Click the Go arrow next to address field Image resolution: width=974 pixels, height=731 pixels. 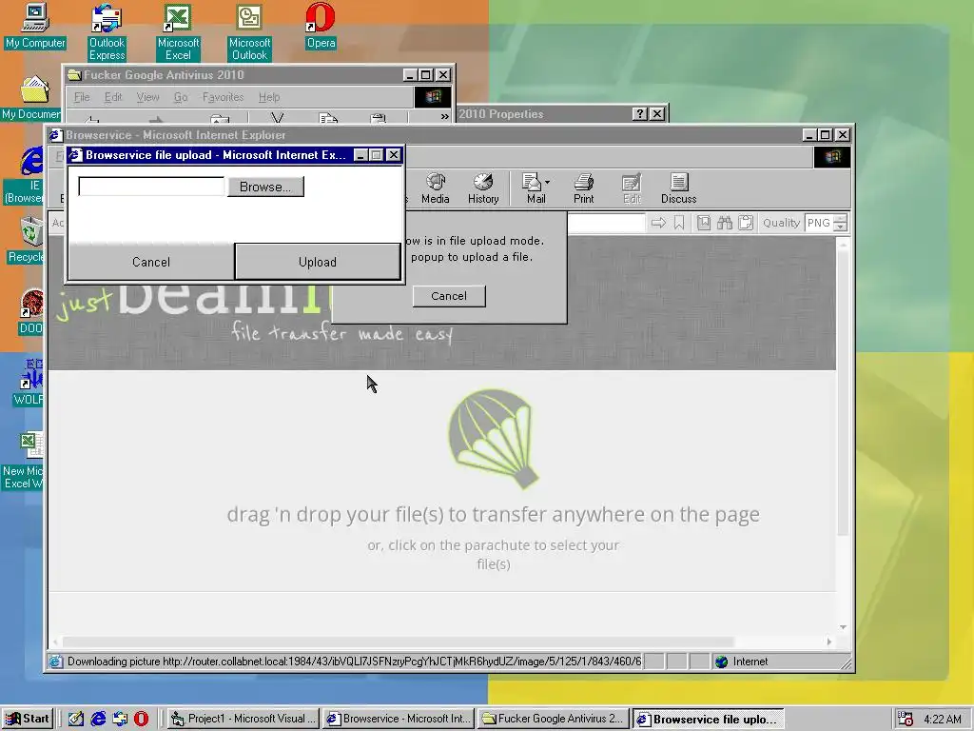click(x=658, y=223)
